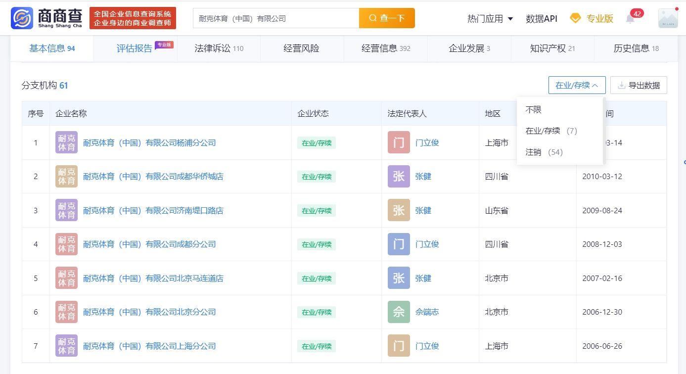The image size is (686, 374).
Task: Click the download icon on 导出数据
Action: [x=621, y=85]
